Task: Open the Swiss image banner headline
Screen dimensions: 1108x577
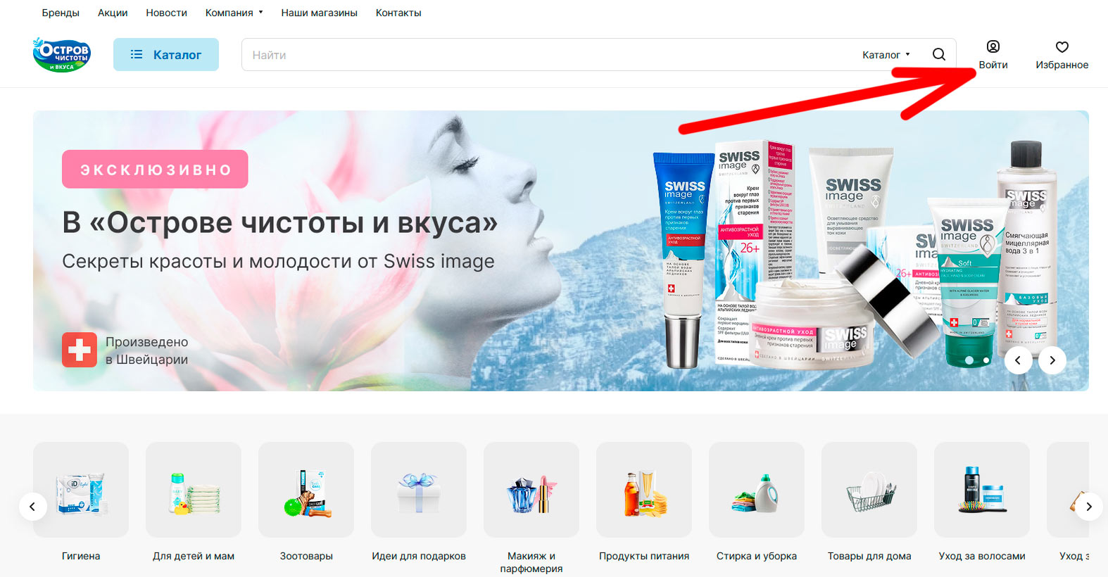Action: click(x=279, y=222)
